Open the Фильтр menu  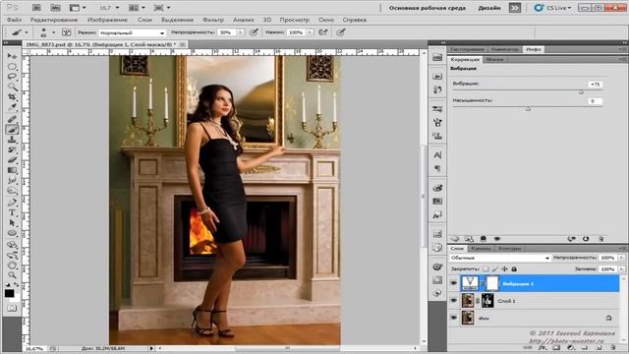pyautogui.click(x=213, y=20)
